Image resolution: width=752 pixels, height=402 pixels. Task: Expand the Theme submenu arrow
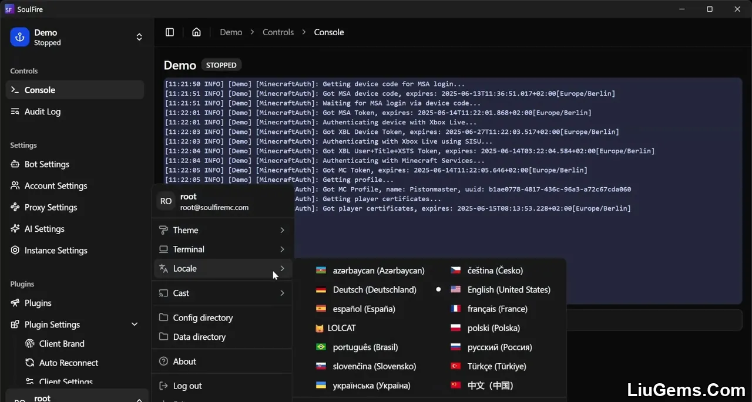pyautogui.click(x=282, y=230)
